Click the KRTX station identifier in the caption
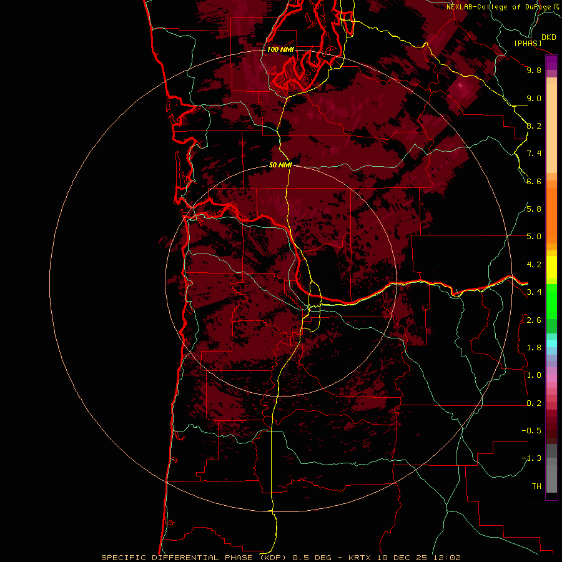The image size is (562, 562). coord(358,558)
